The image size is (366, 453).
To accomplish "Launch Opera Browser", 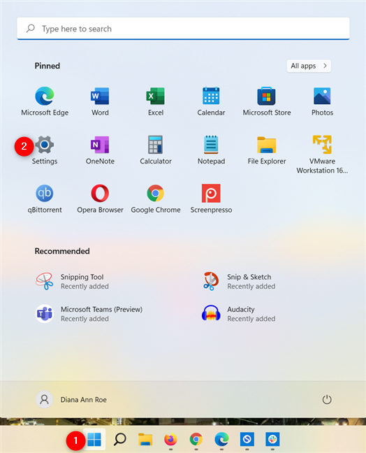I will 100,199.
